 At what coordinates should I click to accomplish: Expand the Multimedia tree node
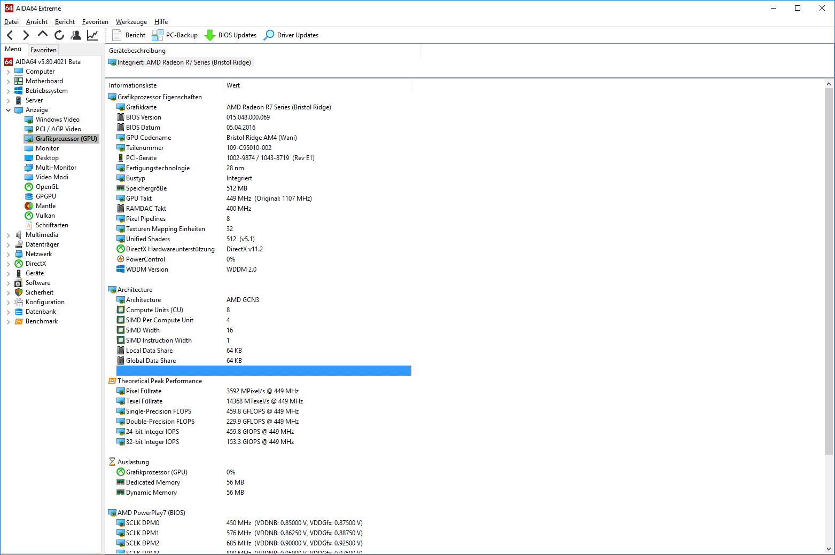9,235
